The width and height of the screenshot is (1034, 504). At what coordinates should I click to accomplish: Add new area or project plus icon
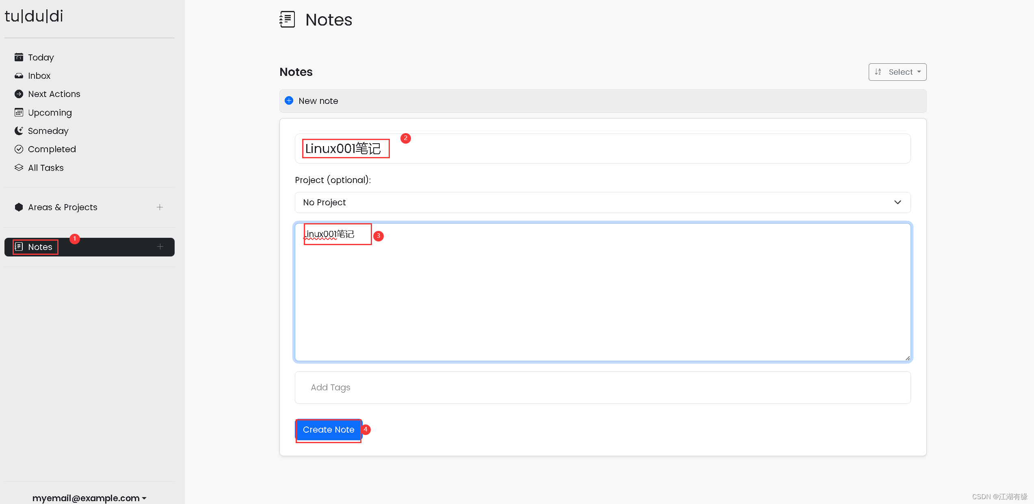point(160,207)
